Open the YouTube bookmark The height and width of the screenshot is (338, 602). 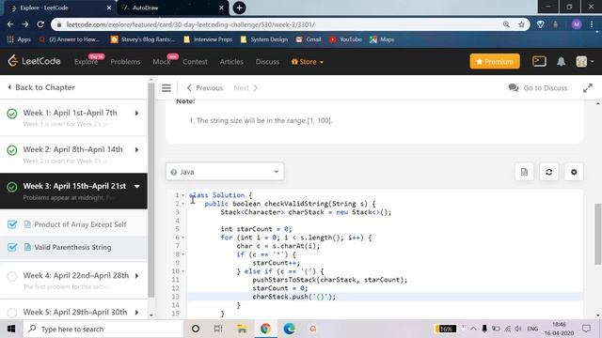[x=345, y=39]
